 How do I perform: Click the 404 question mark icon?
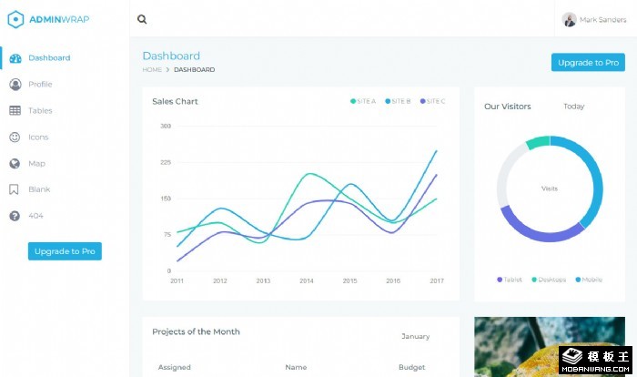point(15,217)
